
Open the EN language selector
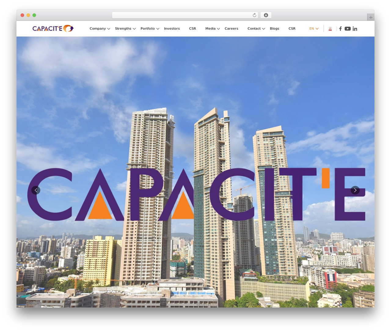click(314, 28)
